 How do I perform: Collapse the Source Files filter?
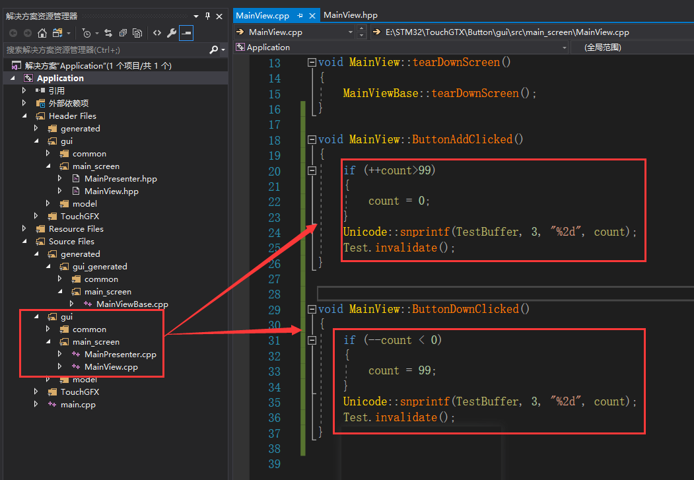coord(25,242)
